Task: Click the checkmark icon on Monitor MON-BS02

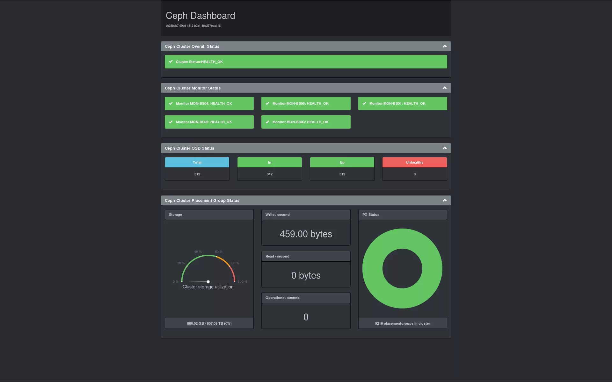Action: (171, 122)
